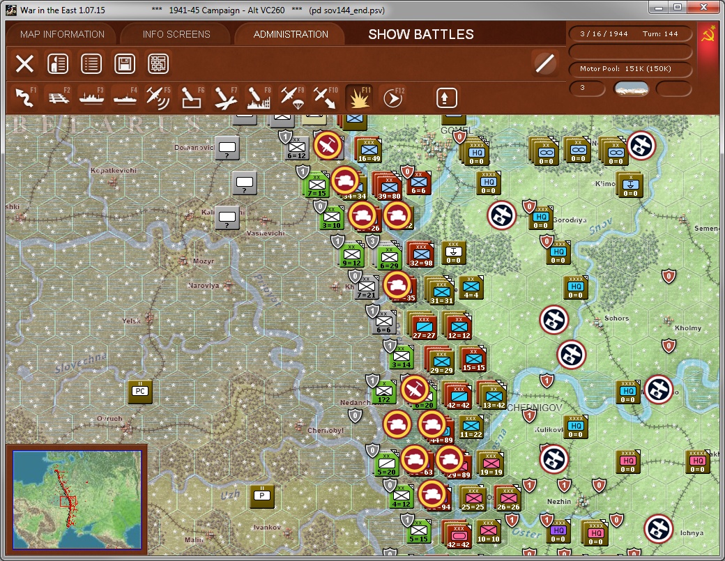Select the HQ 0=0 counter below Gomel
725x561 pixels.
(489, 184)
